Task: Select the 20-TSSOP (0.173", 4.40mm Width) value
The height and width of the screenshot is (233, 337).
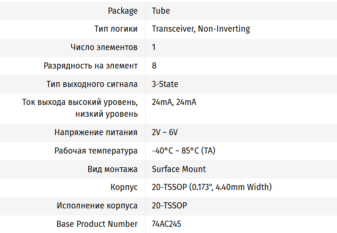Action: (x=211, y=188)
